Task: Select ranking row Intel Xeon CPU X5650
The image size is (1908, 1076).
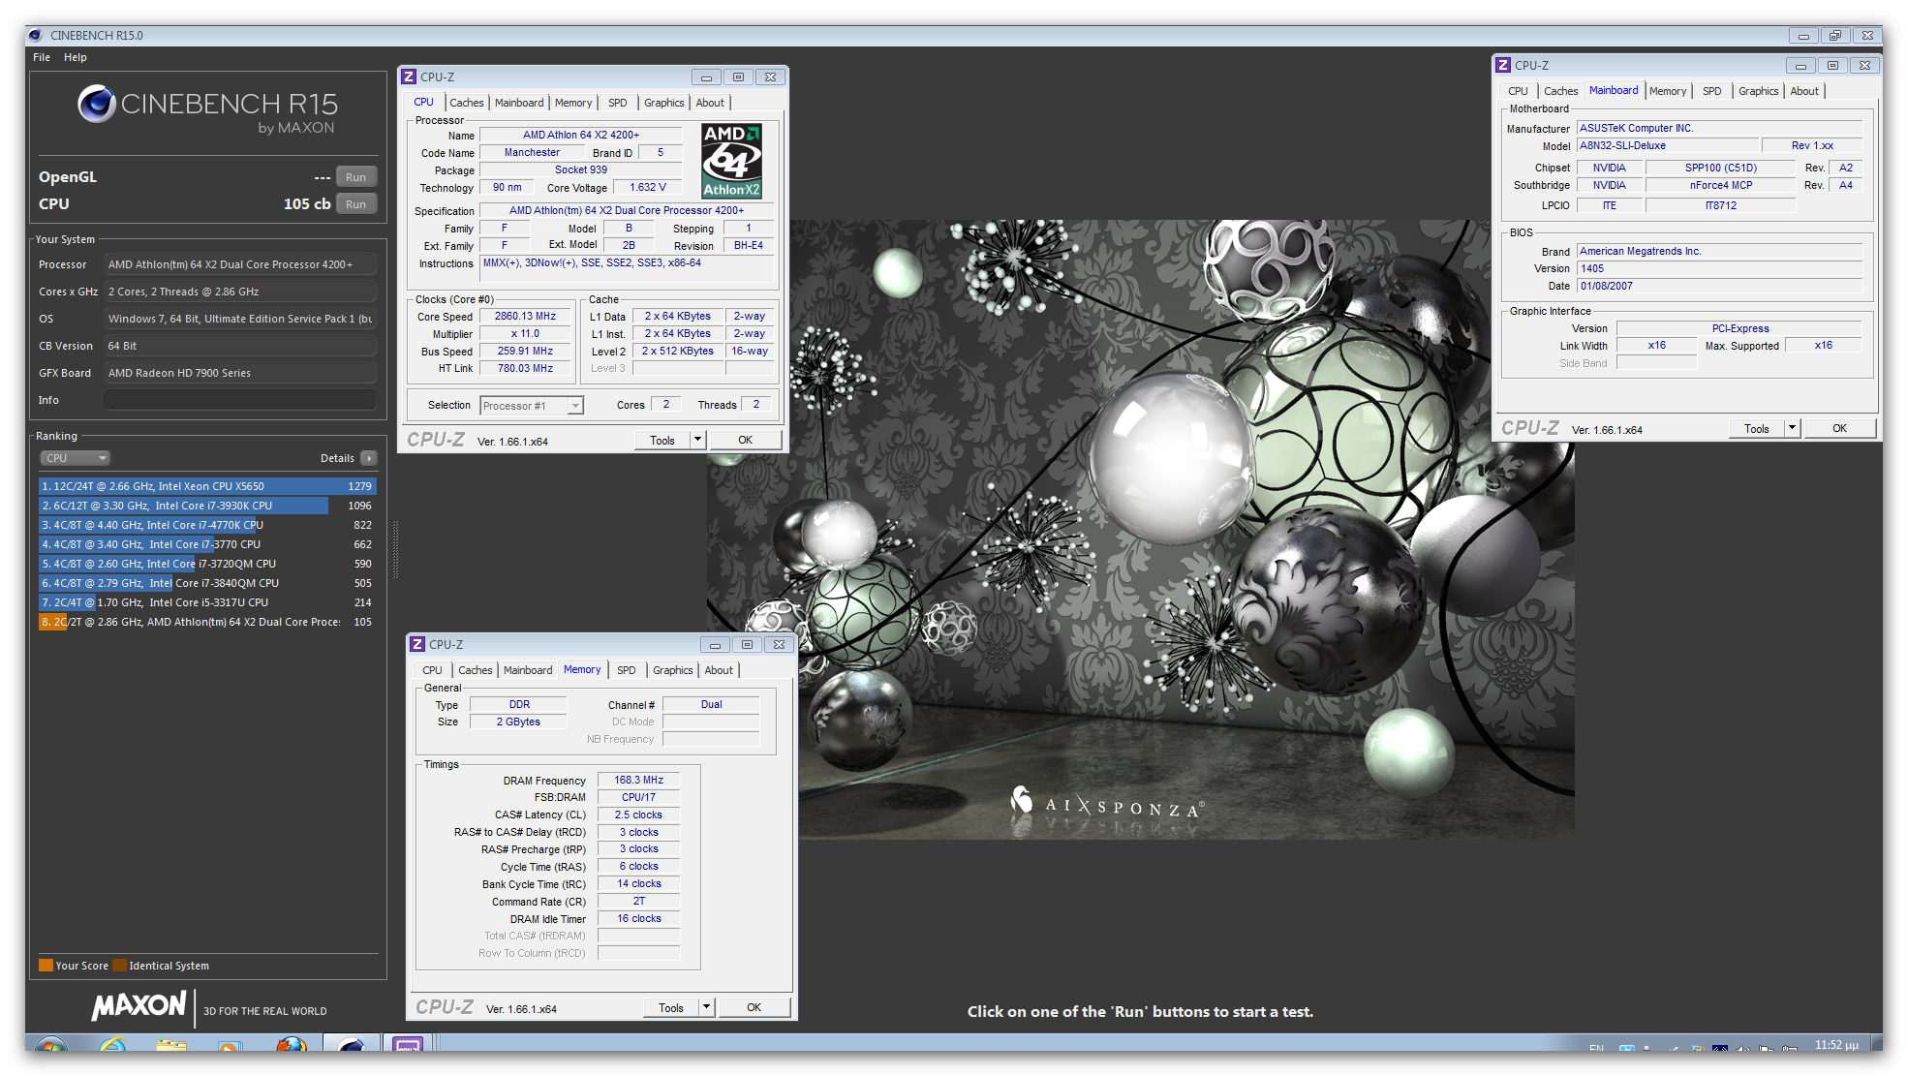Action: (x=207, y=486)
